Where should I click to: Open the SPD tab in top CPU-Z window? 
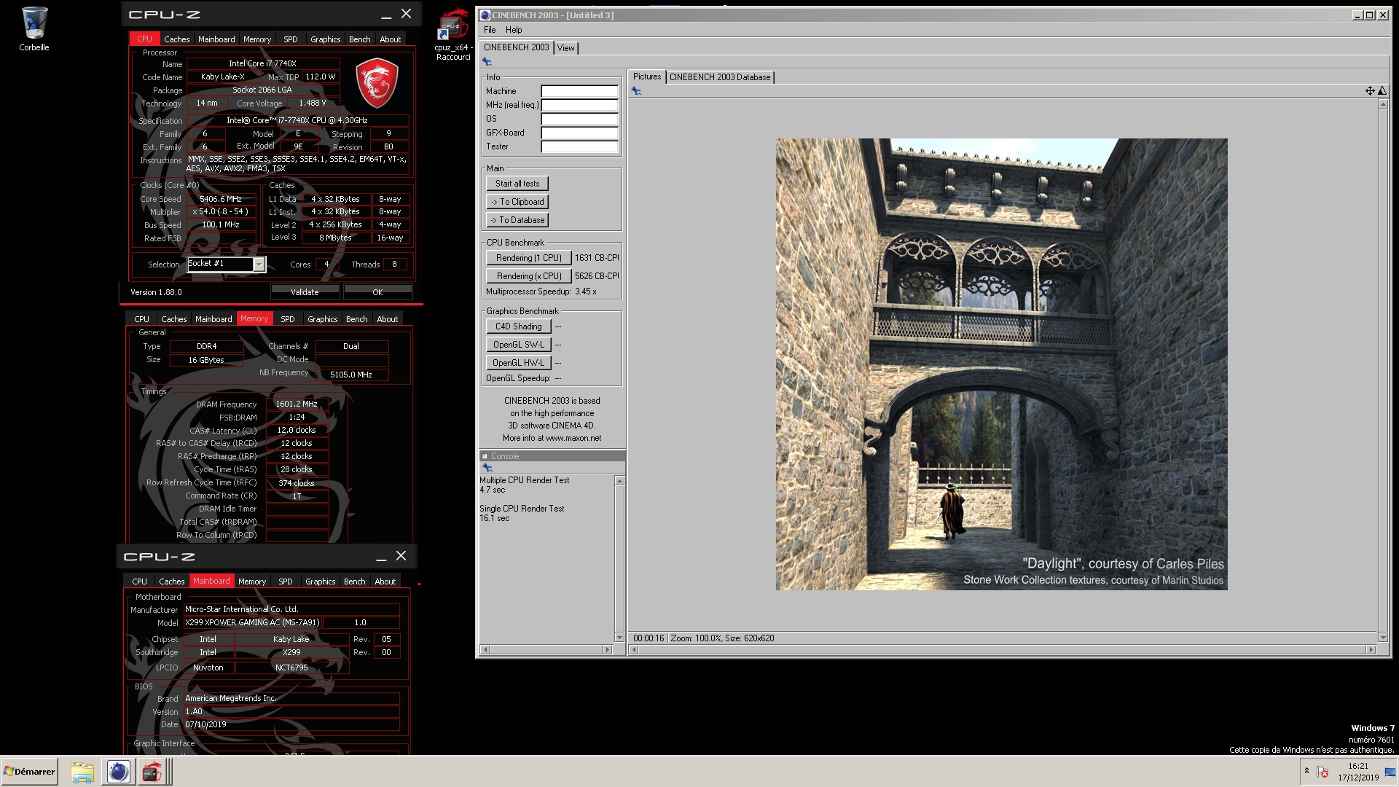[291, 39]
